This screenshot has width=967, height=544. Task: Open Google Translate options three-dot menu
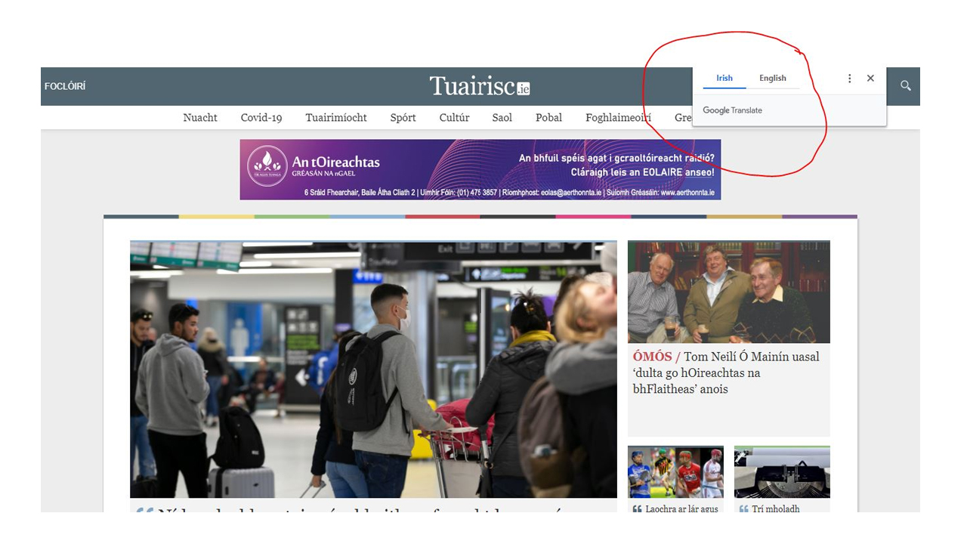tap(849, 79)
